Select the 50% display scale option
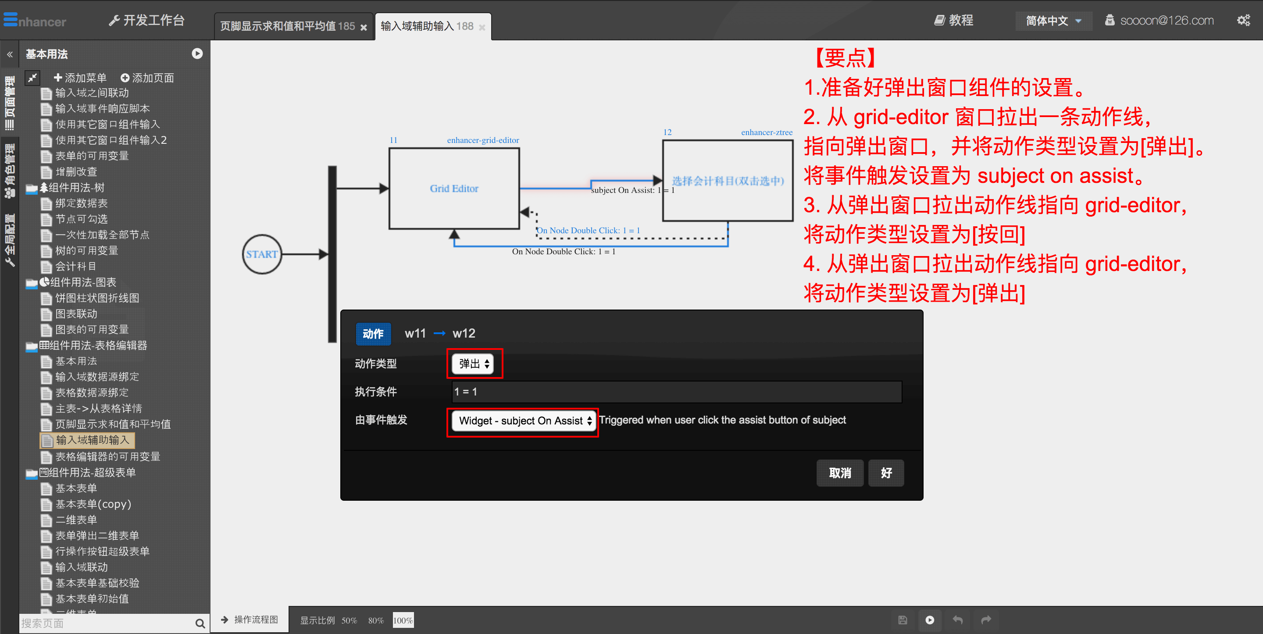The image size is (1263, 634). click(349, 620)
